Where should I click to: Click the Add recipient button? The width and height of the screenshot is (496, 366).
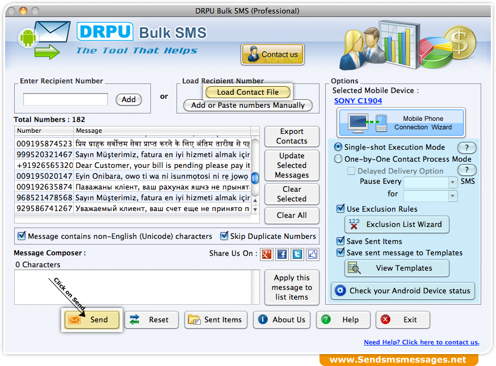click(x=129, y=99)
